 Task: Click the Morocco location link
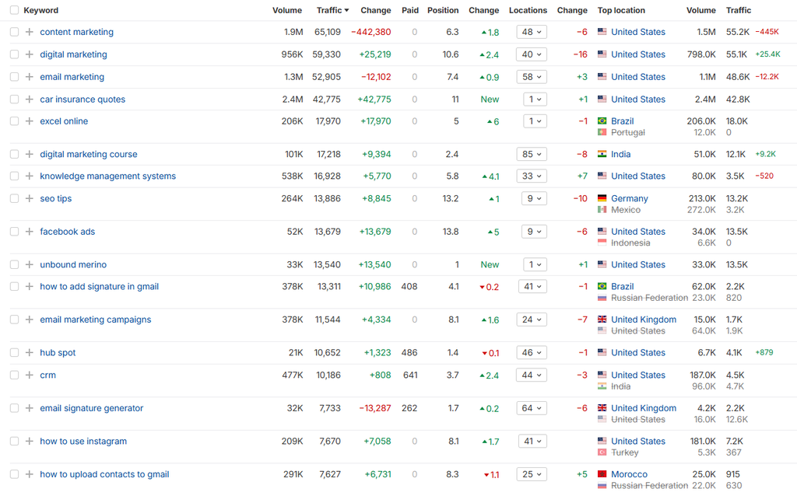click(629, 473)
